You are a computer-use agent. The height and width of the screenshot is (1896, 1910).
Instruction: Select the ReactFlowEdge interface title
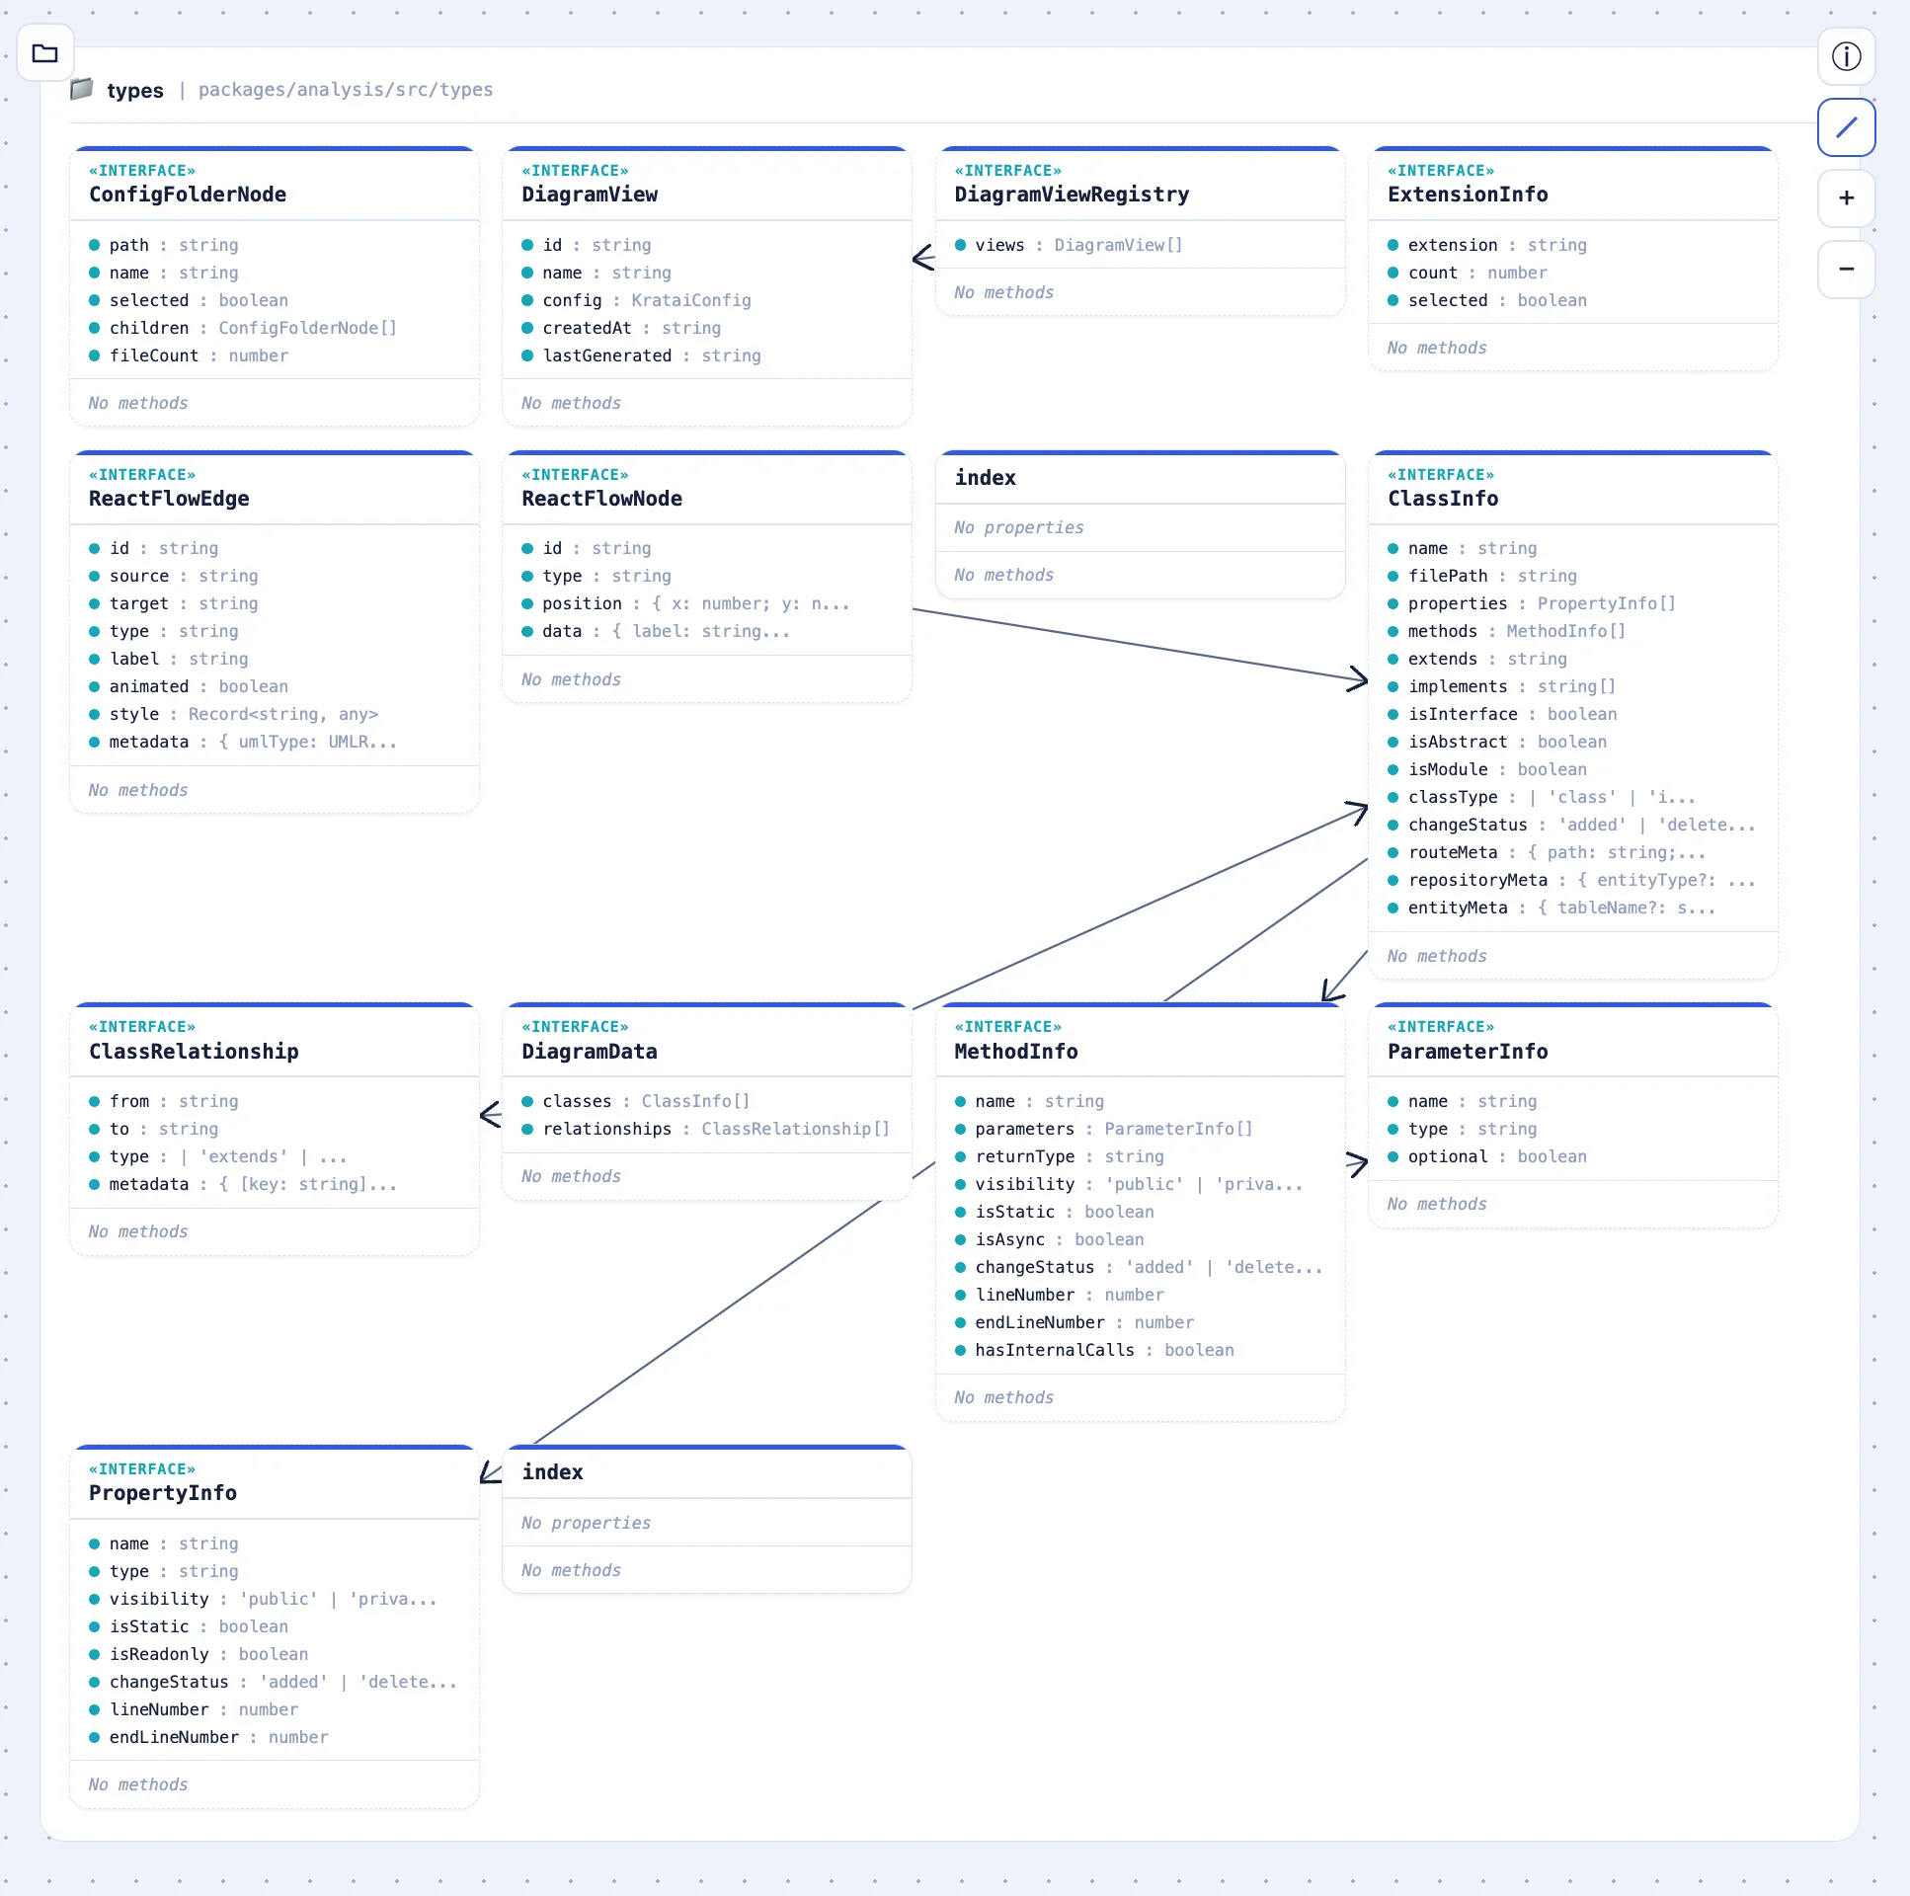point(169,499)
